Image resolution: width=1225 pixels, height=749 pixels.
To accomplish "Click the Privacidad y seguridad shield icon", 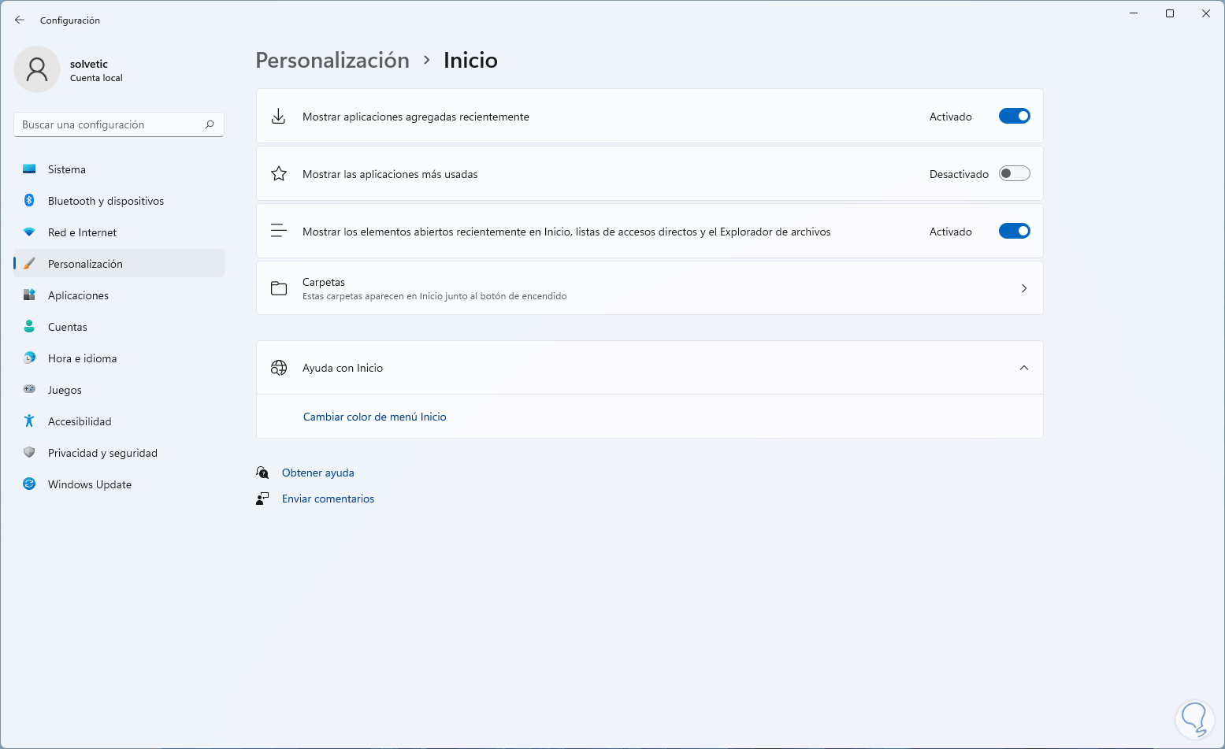I will 29,453.
